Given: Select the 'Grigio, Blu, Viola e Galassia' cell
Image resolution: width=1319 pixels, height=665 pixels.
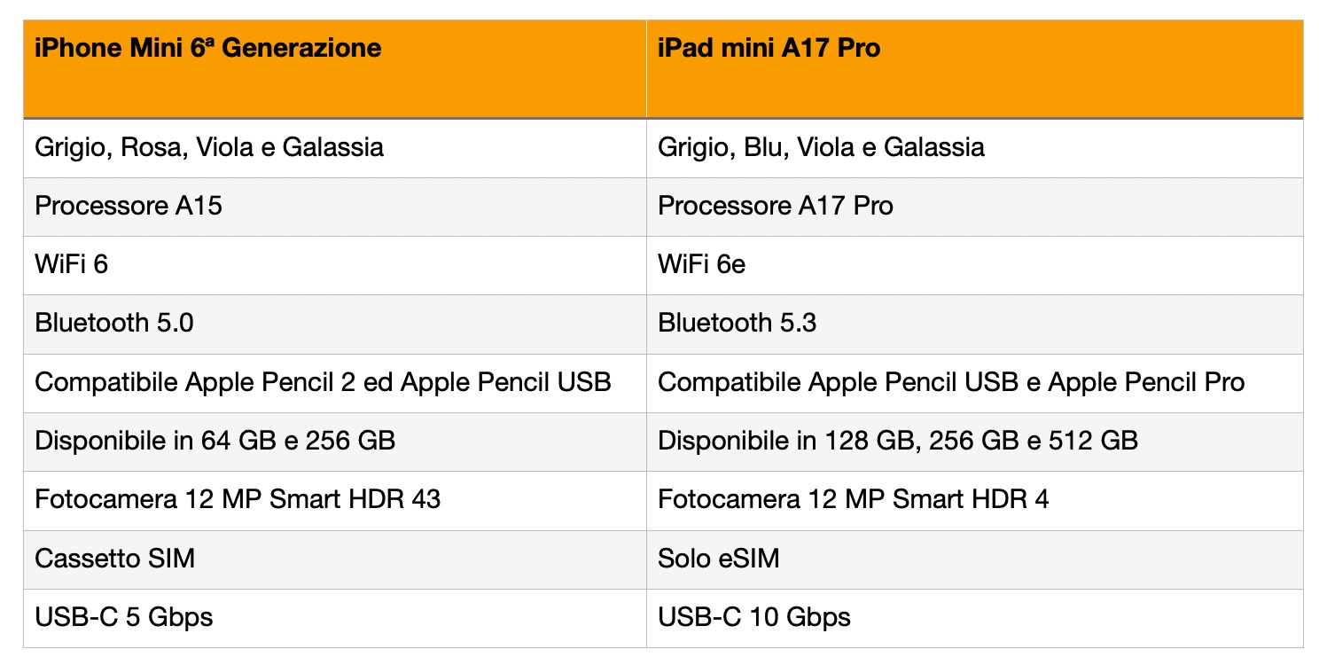Looking at the screenshot, I should coord(821,146).
